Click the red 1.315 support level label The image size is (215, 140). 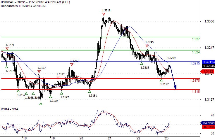coord(196,92)
